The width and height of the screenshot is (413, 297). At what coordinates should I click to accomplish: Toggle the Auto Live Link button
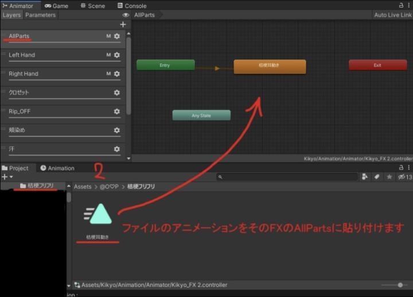pos(392,15)
